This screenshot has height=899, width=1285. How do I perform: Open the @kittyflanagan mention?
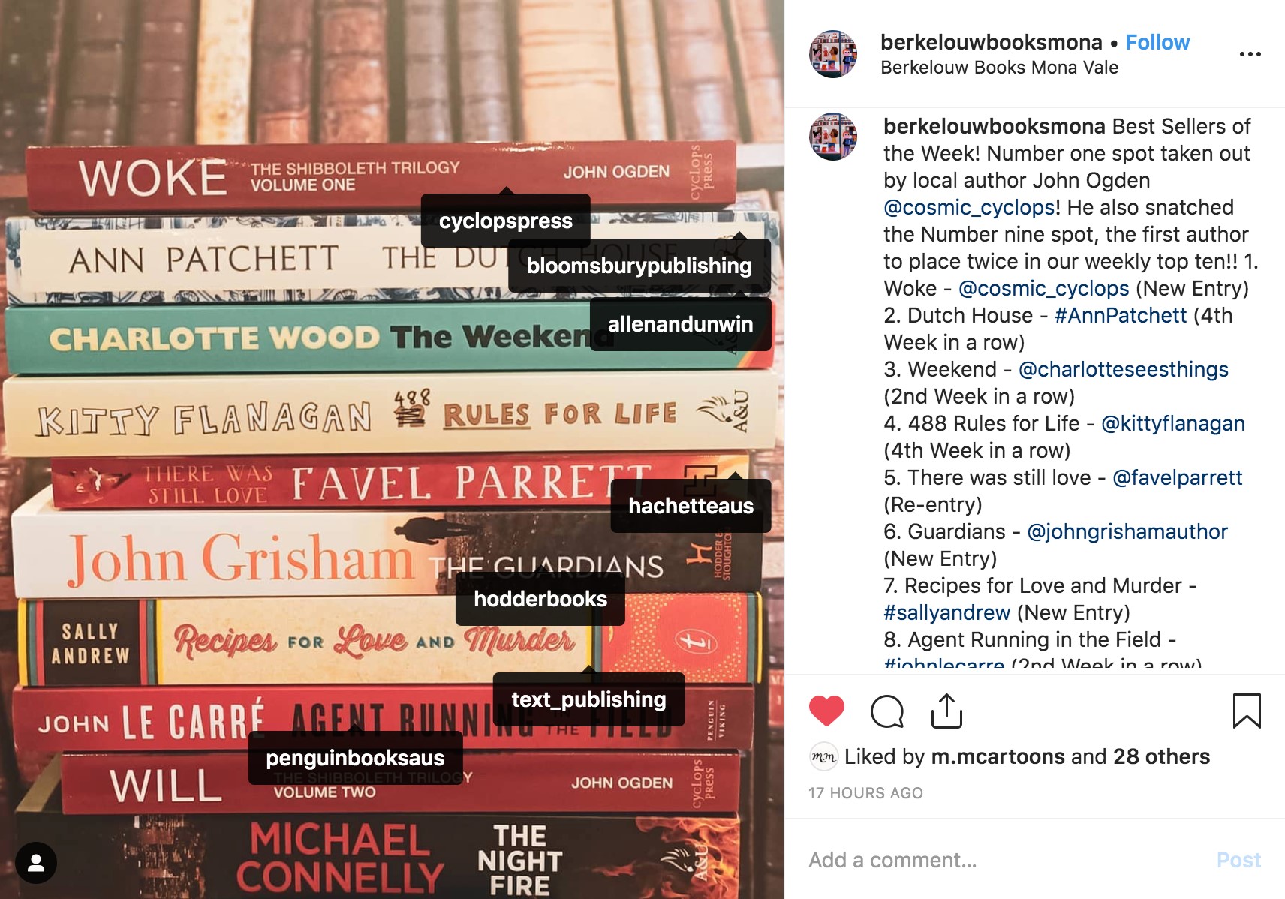coord(1172,423)
